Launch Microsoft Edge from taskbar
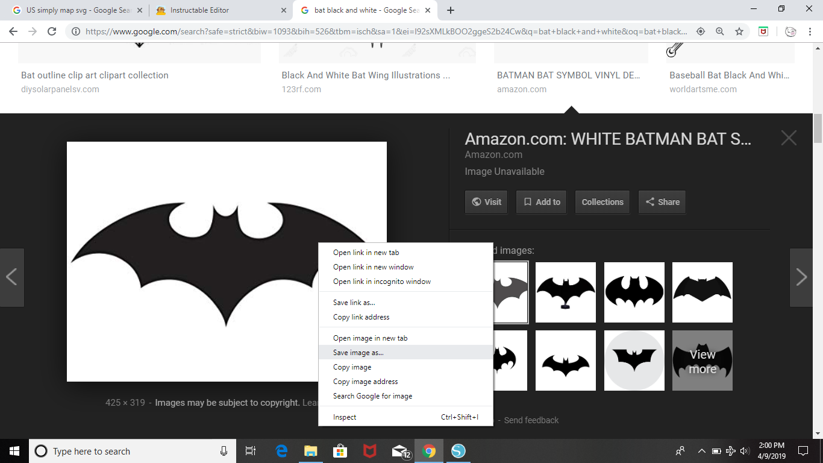Screen dimensions: 823x463 click(281, 451)
